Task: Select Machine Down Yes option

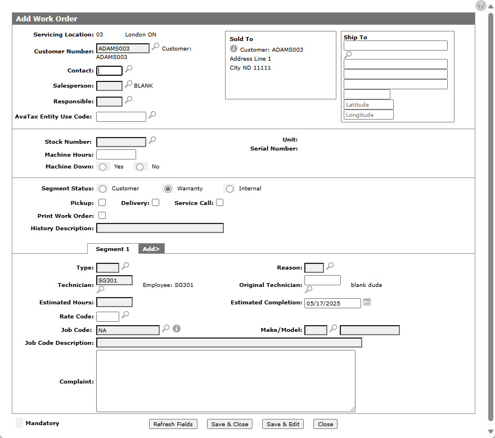Action: pyautogui.click(x=102, y=167)
